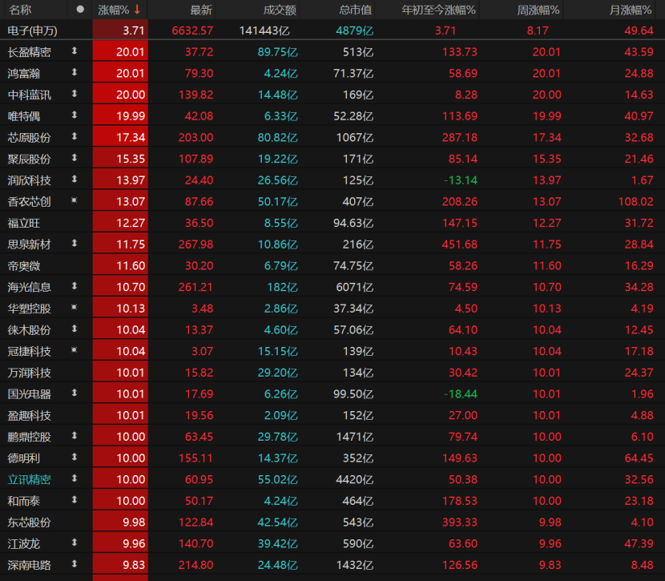Click the star-shaped marker beside 香农芯创
Image resolution: width=665 pixels, height=581 pixels.
point(75,200)
